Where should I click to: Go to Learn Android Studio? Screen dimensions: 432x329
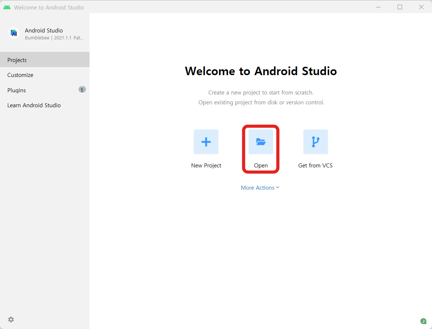point(45,105)
